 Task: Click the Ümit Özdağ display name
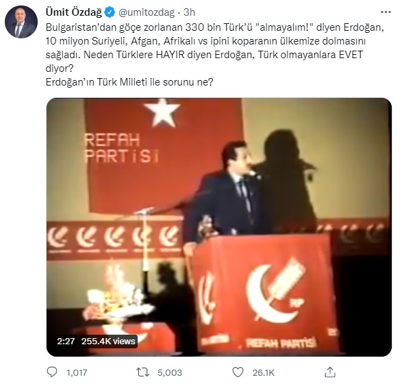[74, 12]
